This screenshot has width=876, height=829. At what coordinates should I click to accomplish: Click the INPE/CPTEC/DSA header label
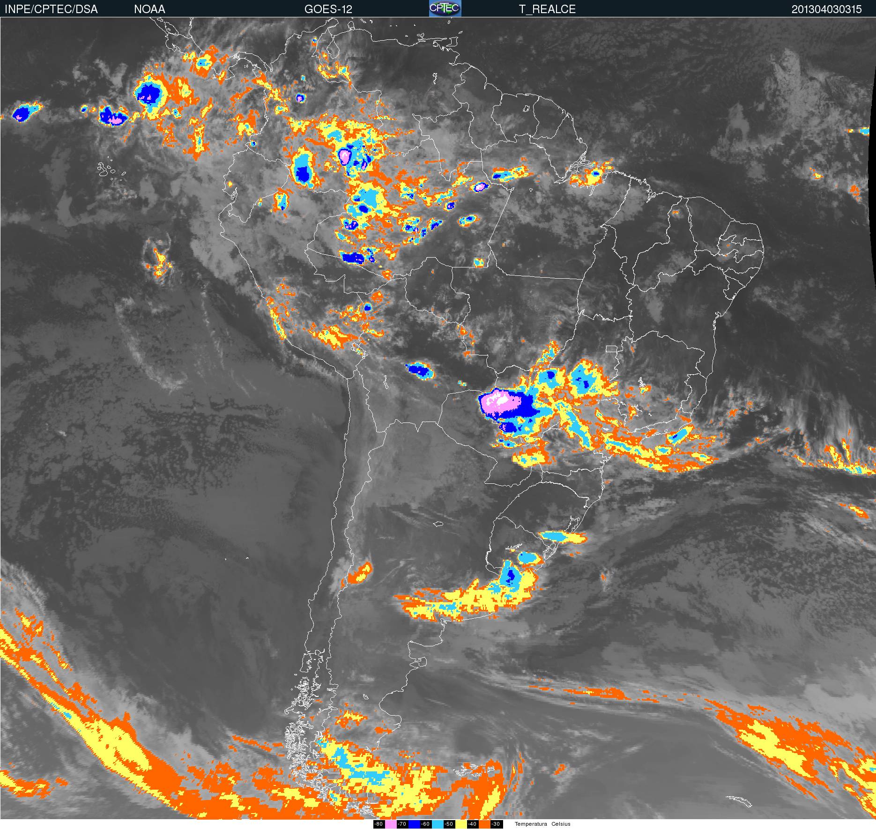tap(51, 9)
